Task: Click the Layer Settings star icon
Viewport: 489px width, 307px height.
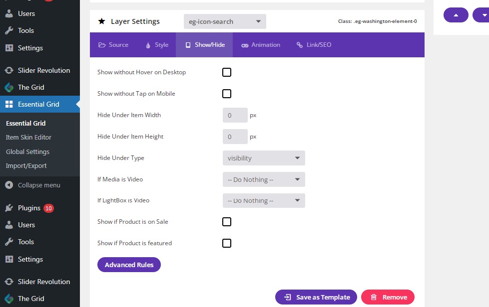Action: (x=102, y=21)
